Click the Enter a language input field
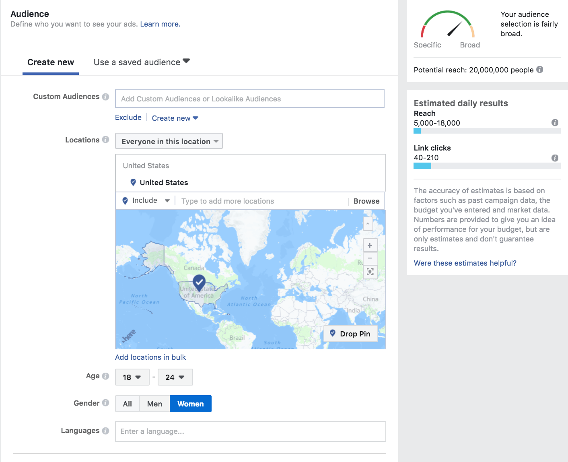Viewport: 568px width, 462px height. point(250,431)
